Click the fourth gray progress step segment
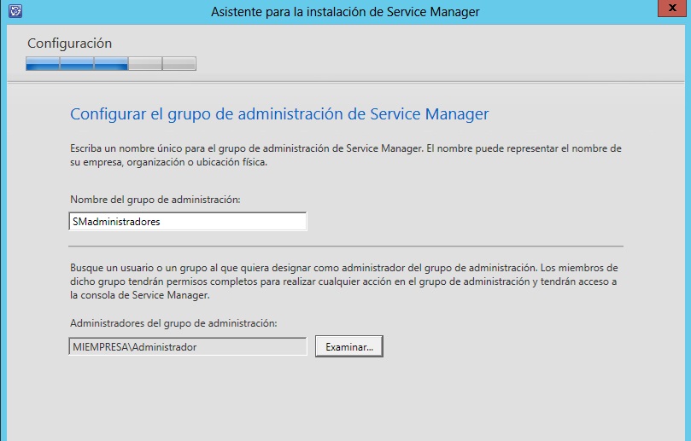Screen dimensions: 691x441 [144, 63]
